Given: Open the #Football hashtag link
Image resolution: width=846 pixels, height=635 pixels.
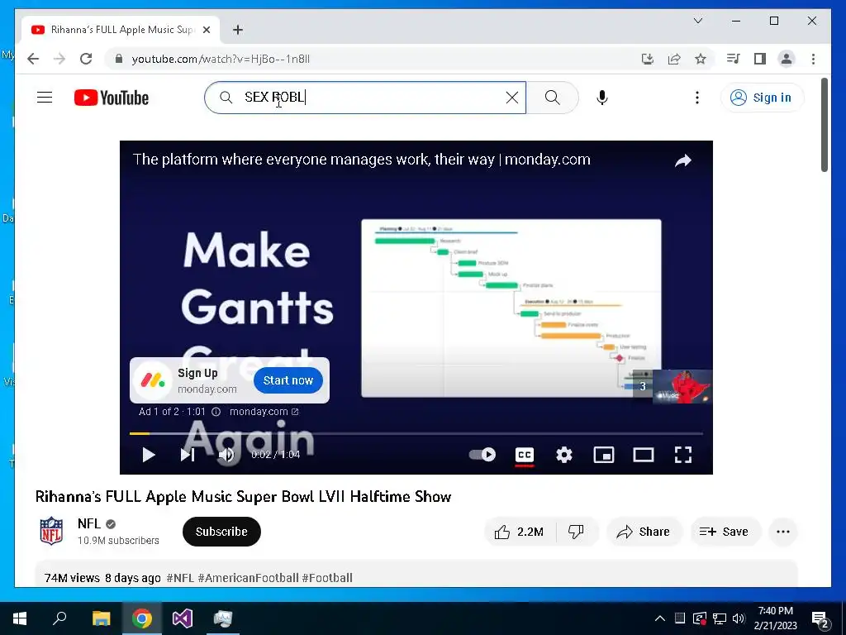Looking at the screenshot, I should tap(327, 578).
